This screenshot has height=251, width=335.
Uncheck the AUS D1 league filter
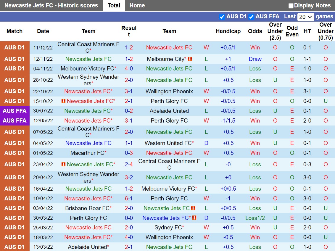[x=222, y=17]
